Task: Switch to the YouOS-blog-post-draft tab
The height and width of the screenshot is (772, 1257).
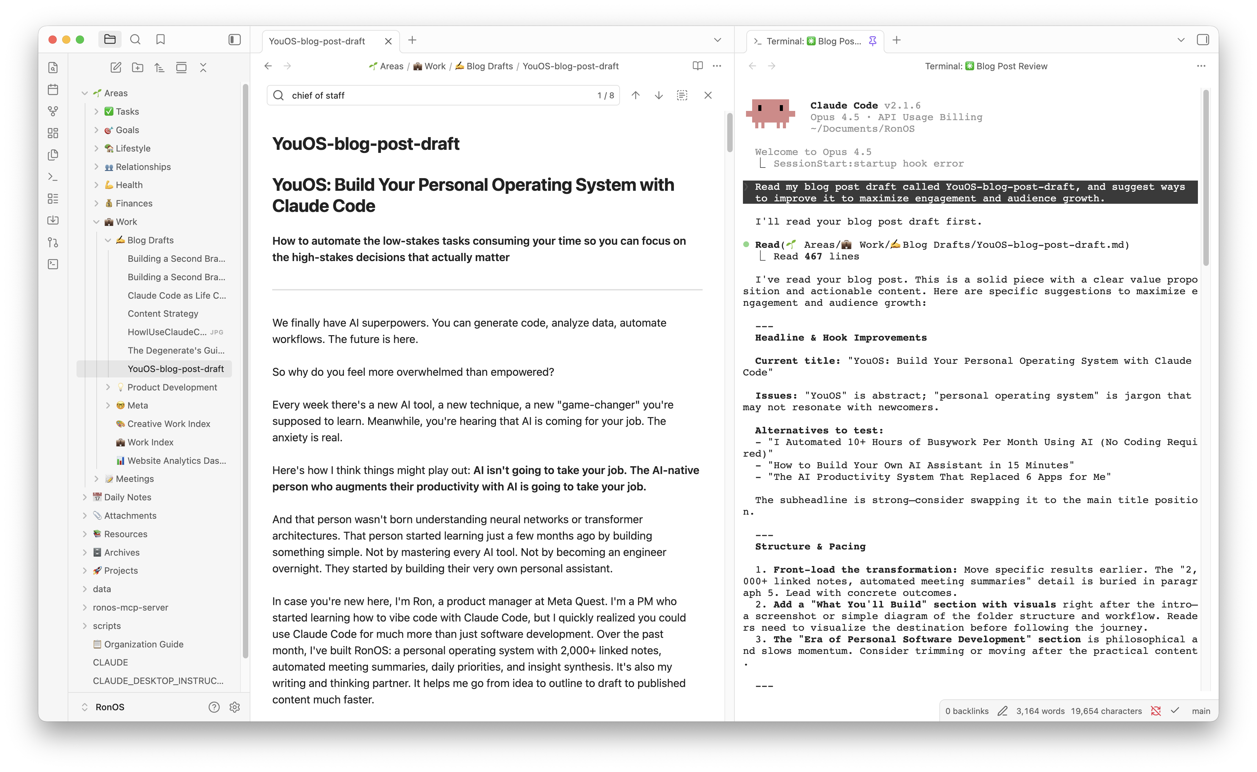Action: point(318,41)
